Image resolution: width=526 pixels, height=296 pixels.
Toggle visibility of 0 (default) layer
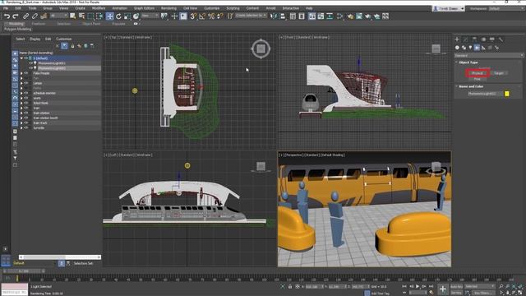point(25,58)
